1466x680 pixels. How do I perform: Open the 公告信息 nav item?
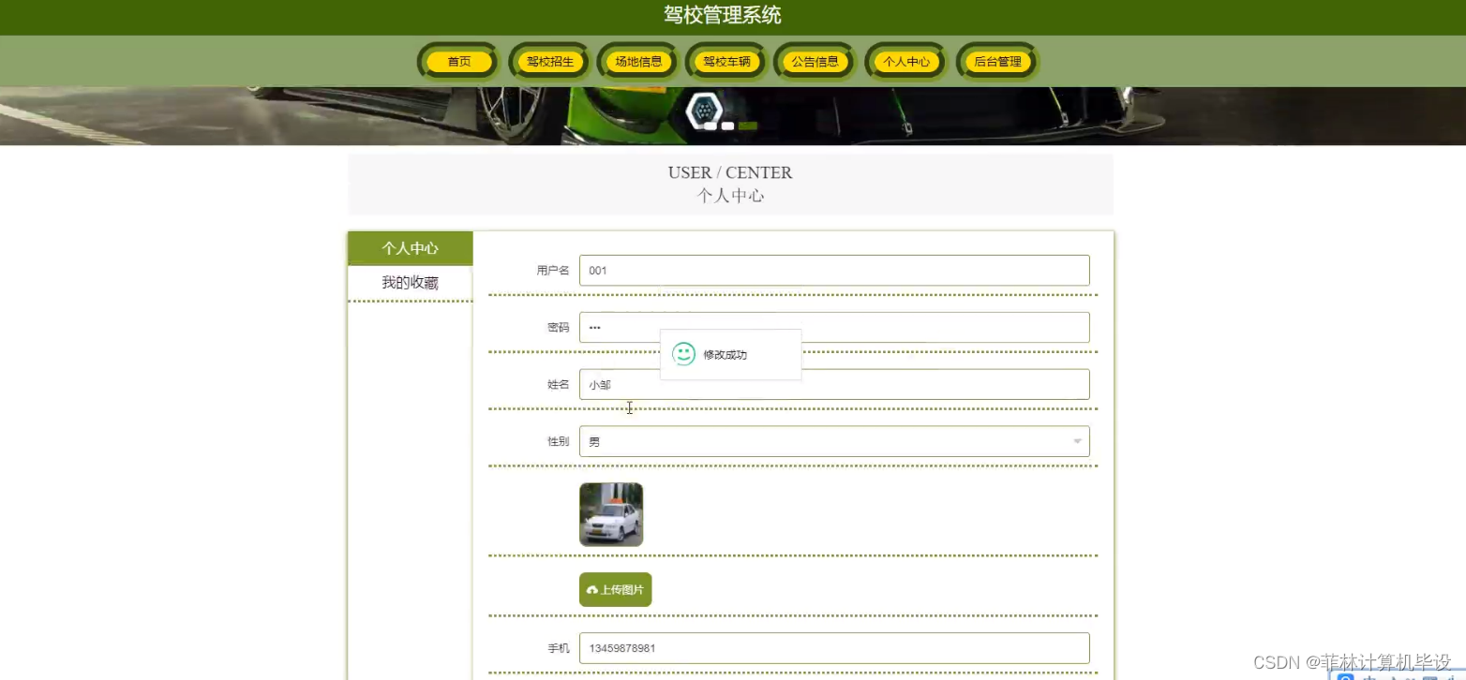tap(815, 62)
